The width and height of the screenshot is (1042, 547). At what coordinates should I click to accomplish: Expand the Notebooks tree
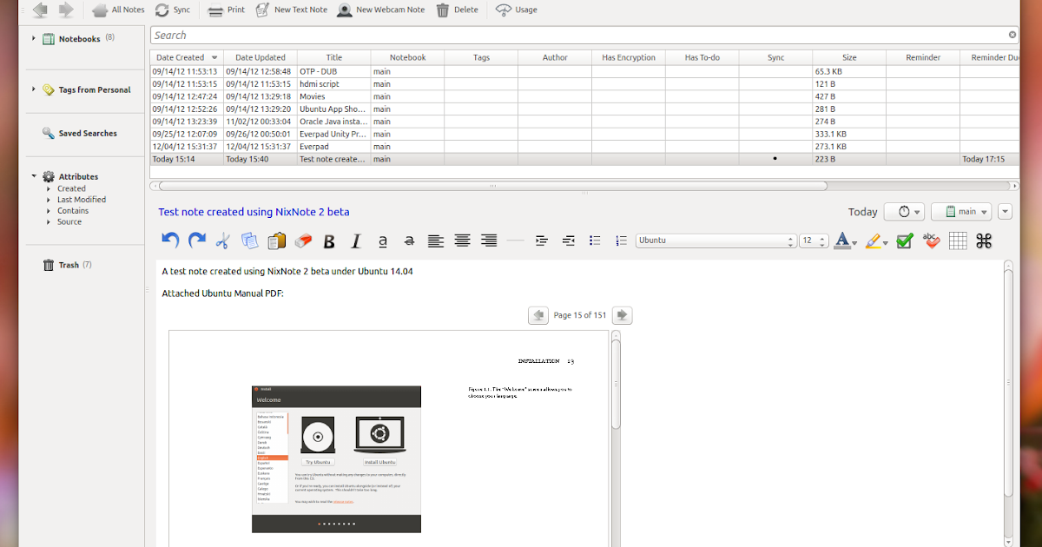point(34,38)
